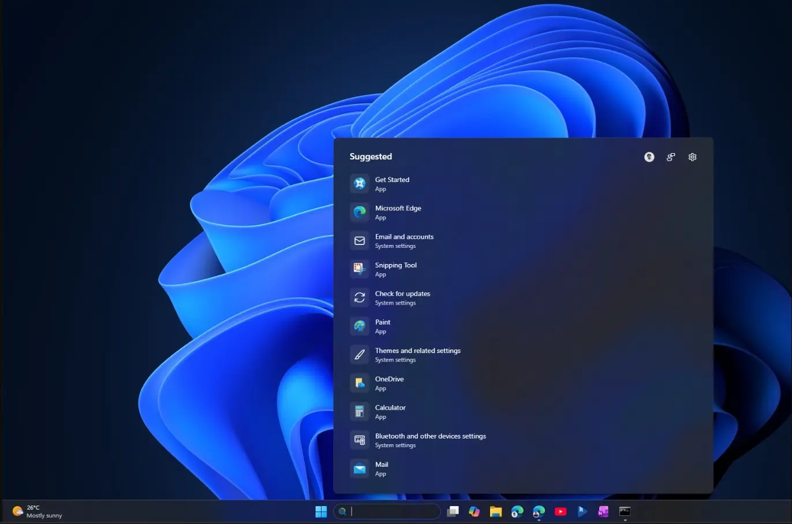Open search settings gear in Suggested panel

point(693,157)
